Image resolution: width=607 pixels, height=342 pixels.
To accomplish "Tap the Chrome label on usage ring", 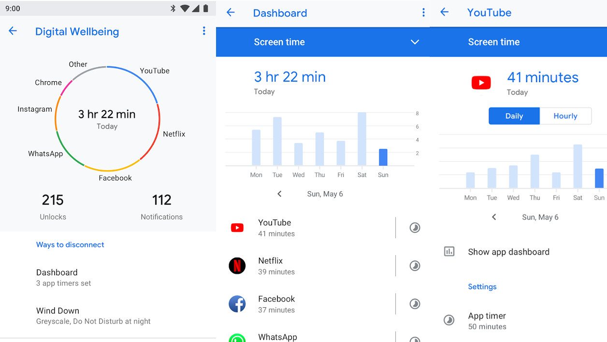I will point(48,83).
